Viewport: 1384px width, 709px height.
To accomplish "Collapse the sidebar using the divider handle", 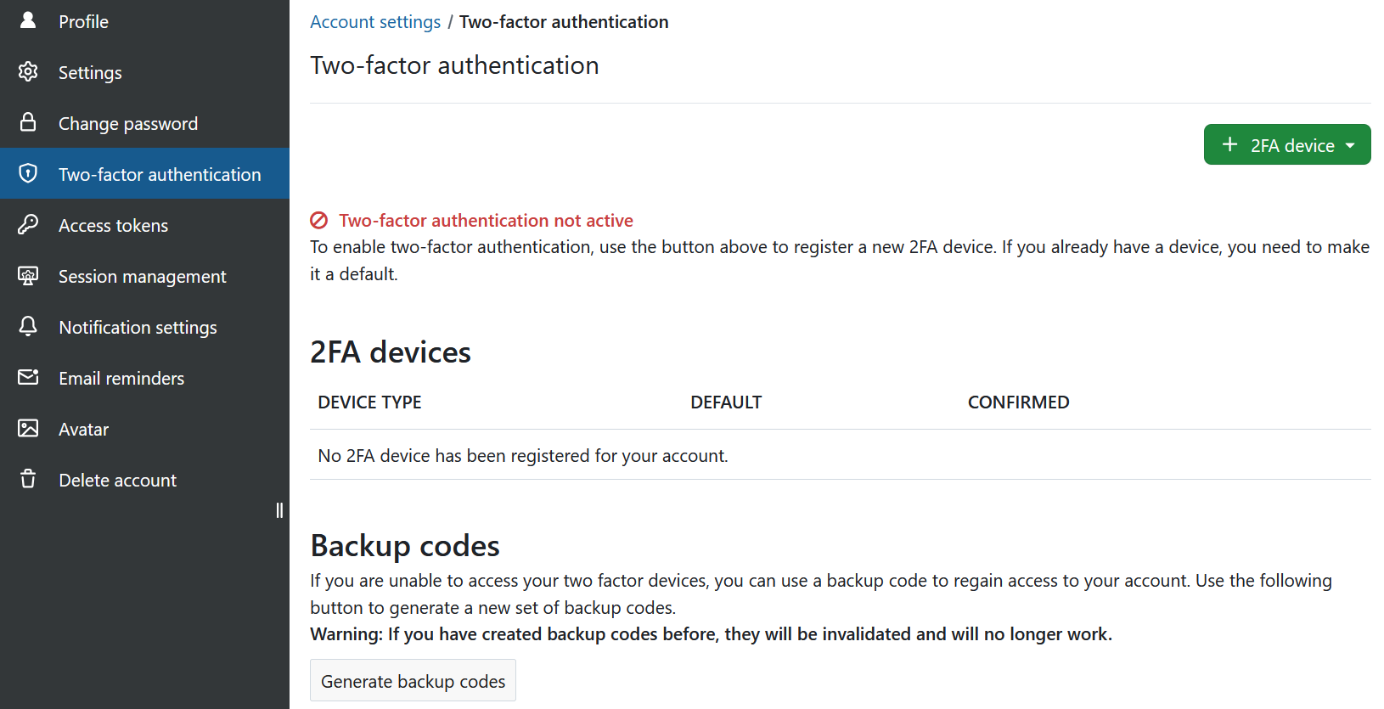I will click(279, 509).
